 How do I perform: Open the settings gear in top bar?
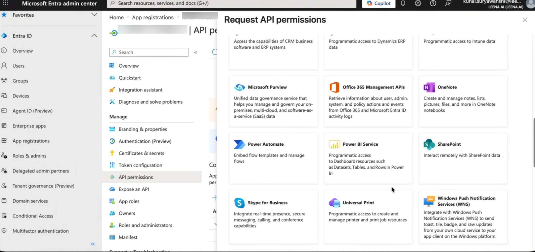click(x=418, y=3)
